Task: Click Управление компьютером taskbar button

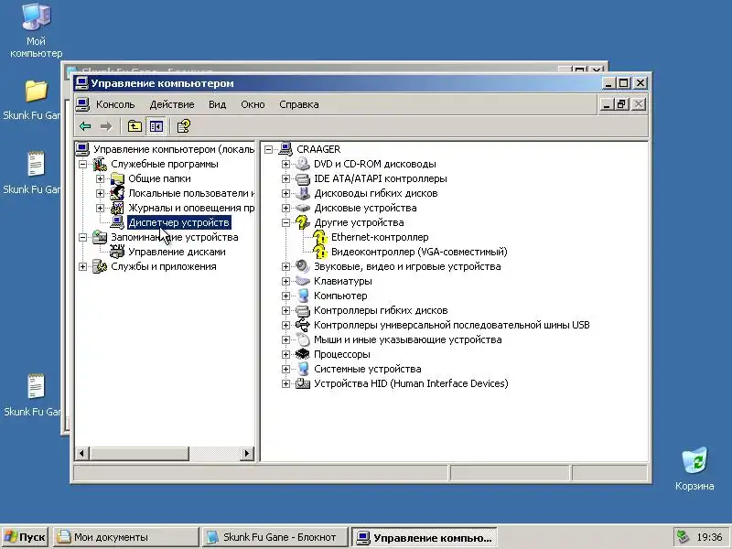Action: pos(425,537)
